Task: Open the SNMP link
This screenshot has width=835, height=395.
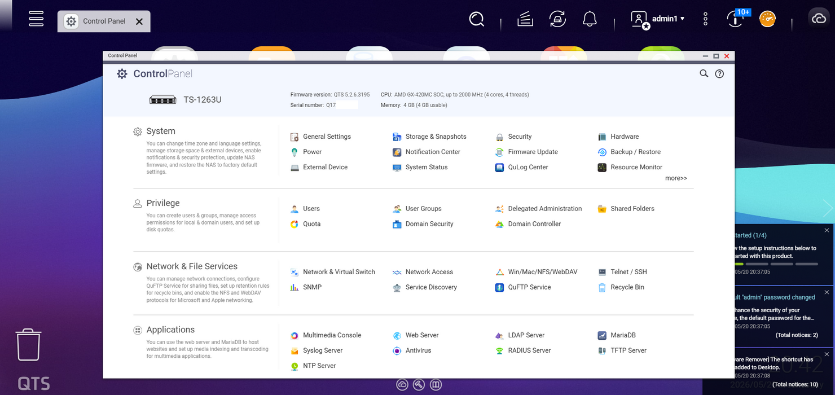Action: (312, 287)
